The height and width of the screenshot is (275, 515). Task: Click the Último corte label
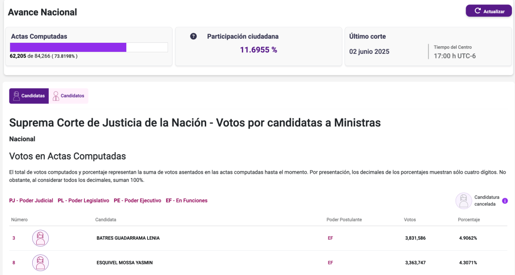368,36
